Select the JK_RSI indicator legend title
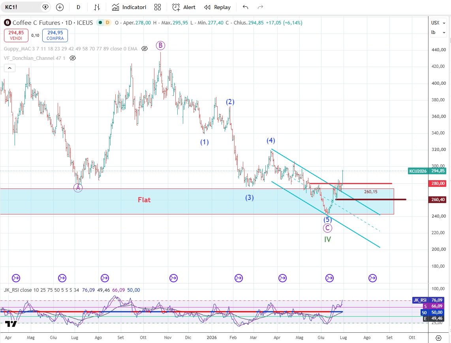Viewport: 451px width, 343px height. (41, 290)
